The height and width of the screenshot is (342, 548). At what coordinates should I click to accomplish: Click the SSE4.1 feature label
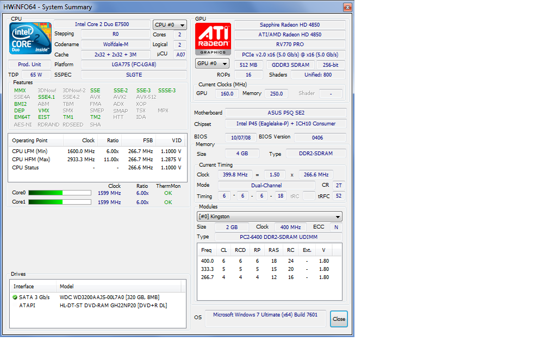(x=46, y=97)
